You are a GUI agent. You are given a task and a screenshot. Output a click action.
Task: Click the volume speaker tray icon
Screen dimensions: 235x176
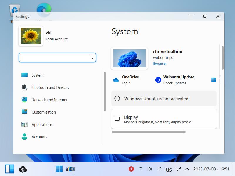click(150, 169)
